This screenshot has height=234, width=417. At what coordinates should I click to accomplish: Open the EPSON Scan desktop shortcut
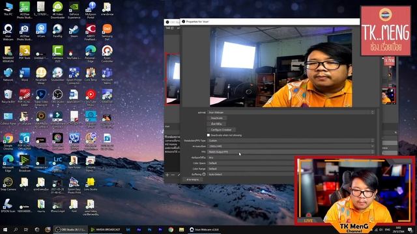click(8, 206)
